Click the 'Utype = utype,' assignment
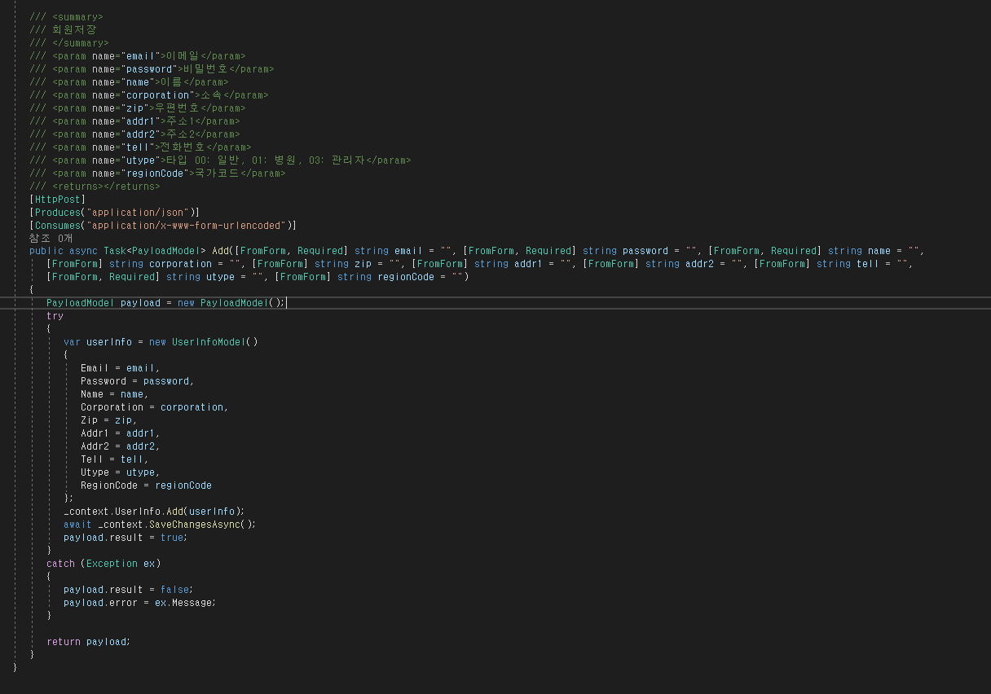This screenshot has height=694, width=991. point(120,472)
